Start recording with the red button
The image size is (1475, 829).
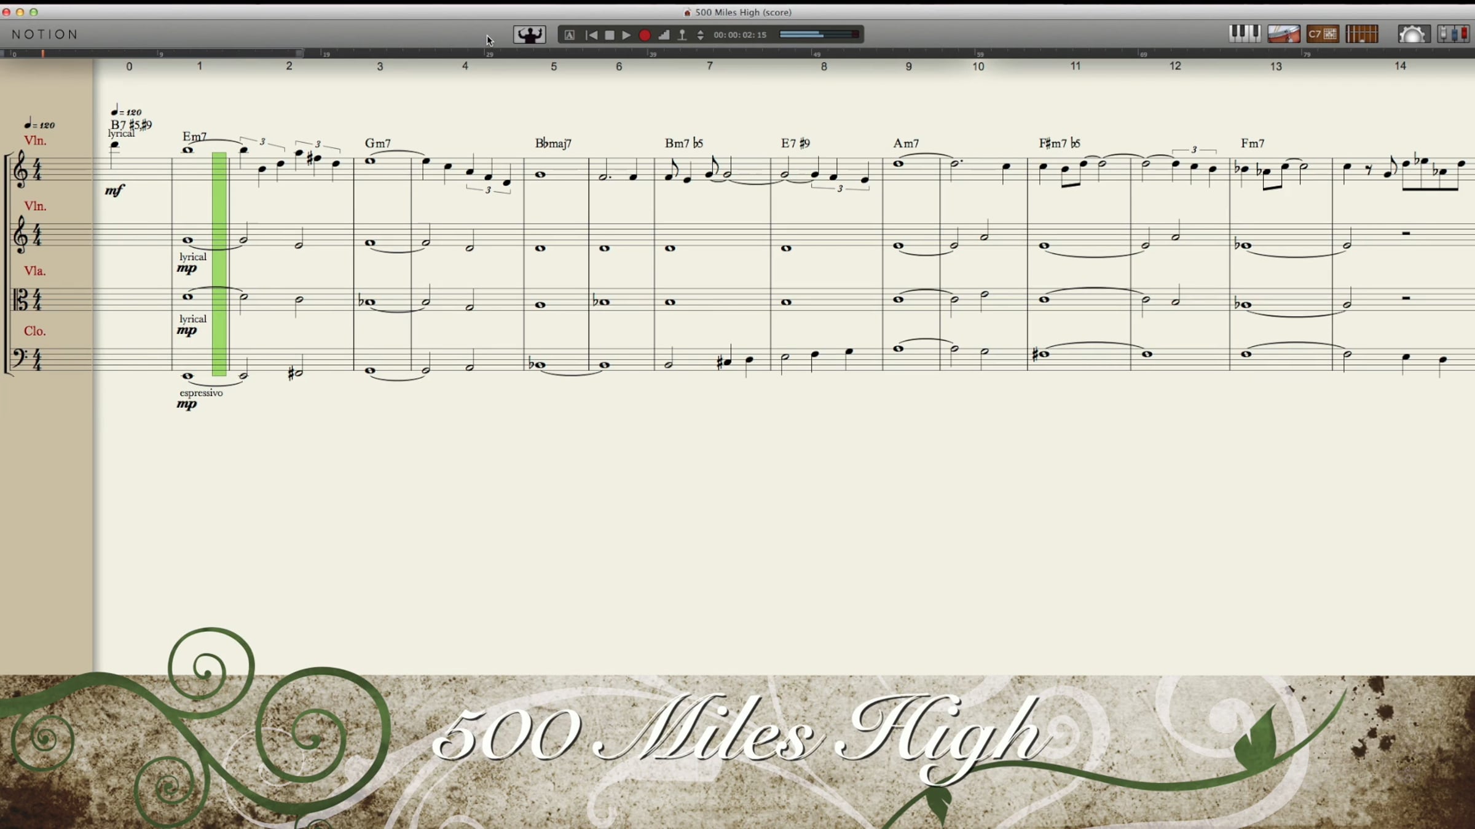(x=645, y=35)
